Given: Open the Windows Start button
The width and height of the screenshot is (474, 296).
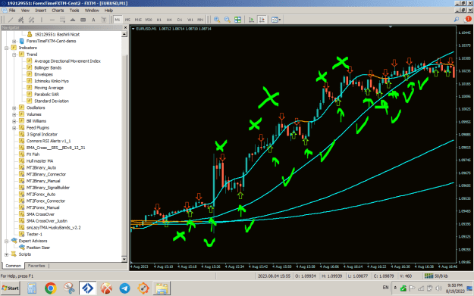Looking at the screenshot, I should [11, 288].
